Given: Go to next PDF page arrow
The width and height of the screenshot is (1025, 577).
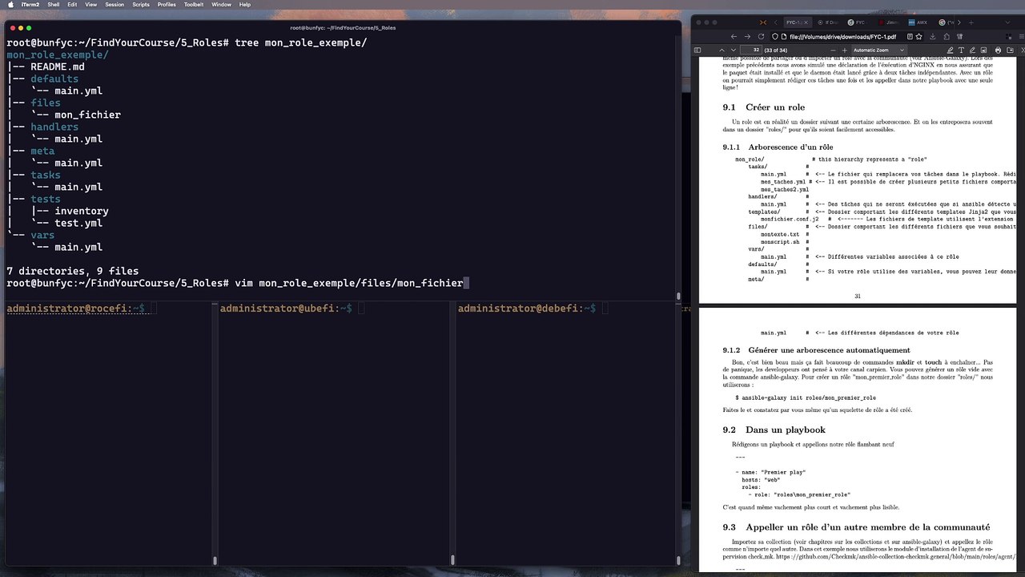Looking at the screenshot, I should tap(734, 50).
